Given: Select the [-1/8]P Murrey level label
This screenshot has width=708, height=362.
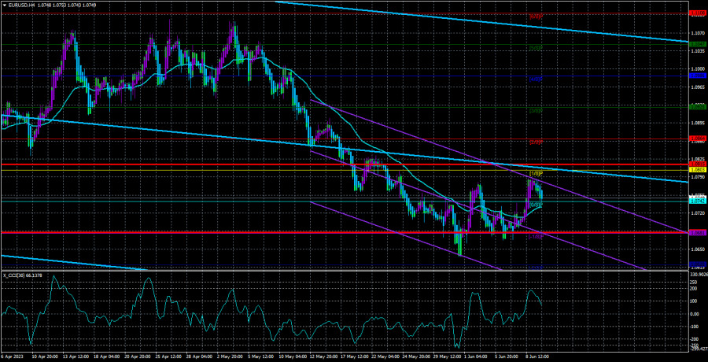Looking at the screenshot, I should pos(536,236).
